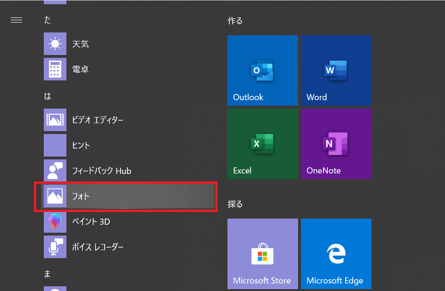This screenshot has height=291, width=445.
Task: Launch the Microsoft Edge tile
Action: click(336, 254)
